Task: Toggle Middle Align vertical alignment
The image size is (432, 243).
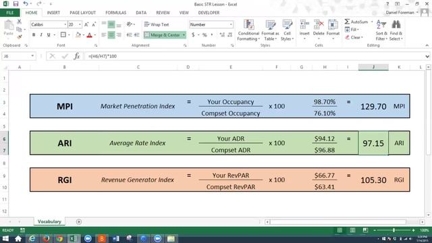Action: (x=111, y=24)
